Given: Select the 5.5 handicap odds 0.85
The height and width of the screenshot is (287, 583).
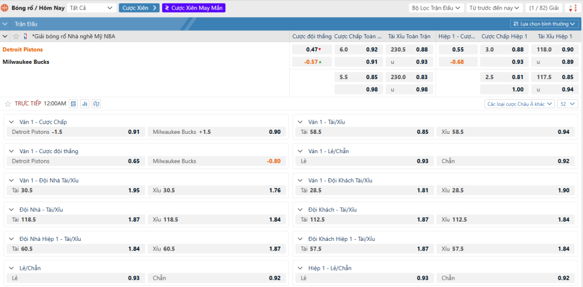Looking at the screenshot, I should tap(359, 77).
